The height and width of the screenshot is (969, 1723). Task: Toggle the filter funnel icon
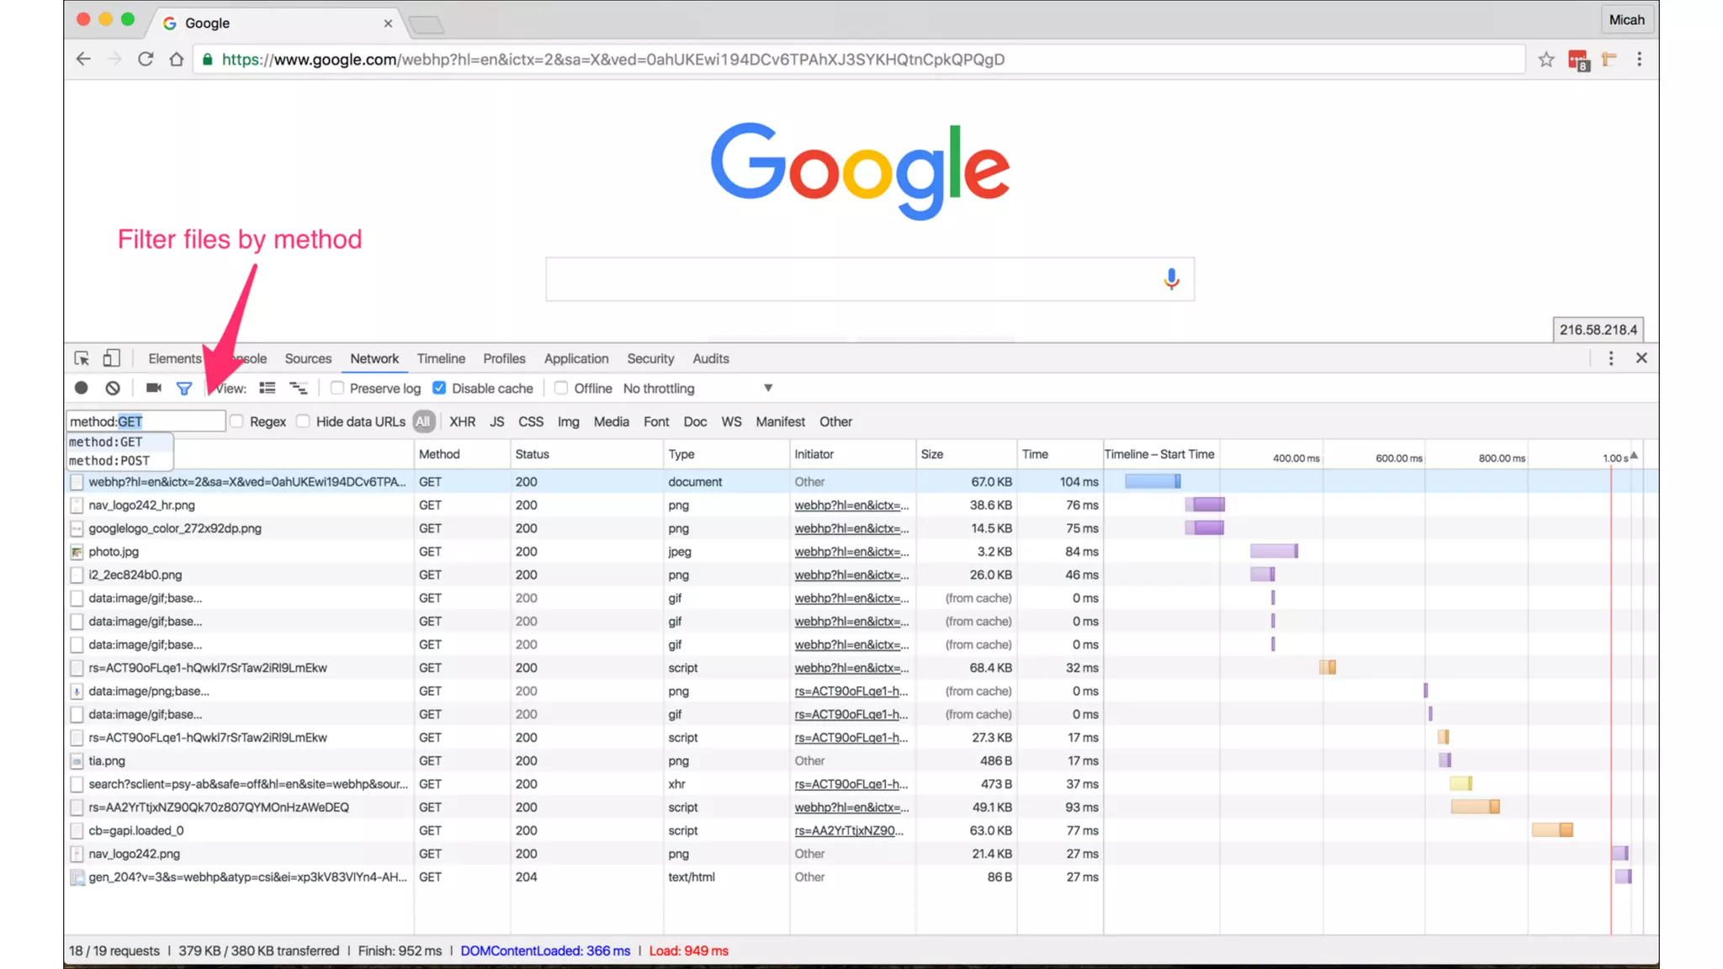pyautogui.click(x=184, y=388)
